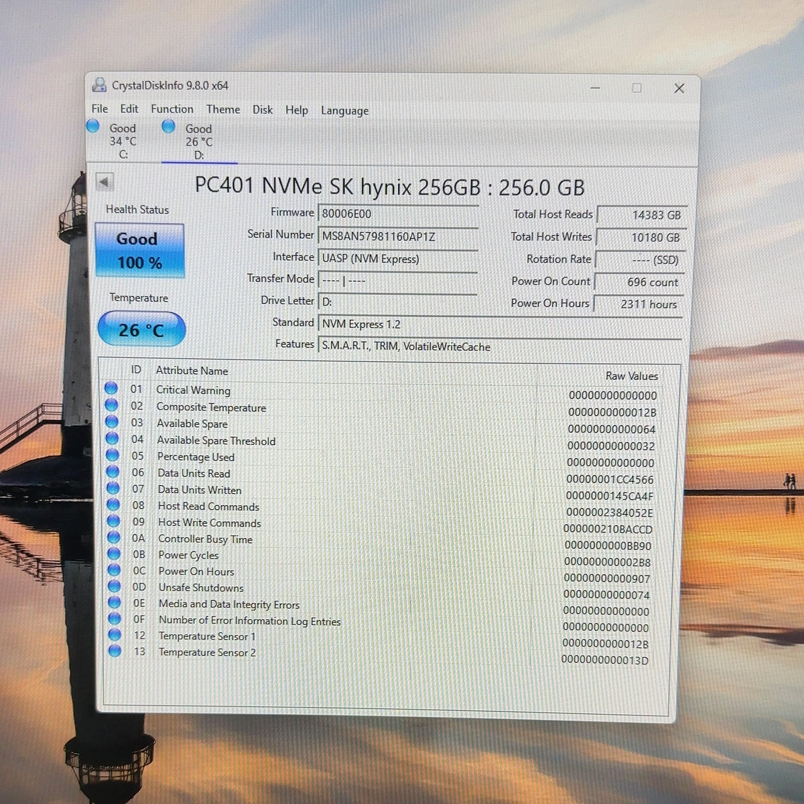
Task: Click raw value 0000000145CA4F
Action: pos(609,496)
